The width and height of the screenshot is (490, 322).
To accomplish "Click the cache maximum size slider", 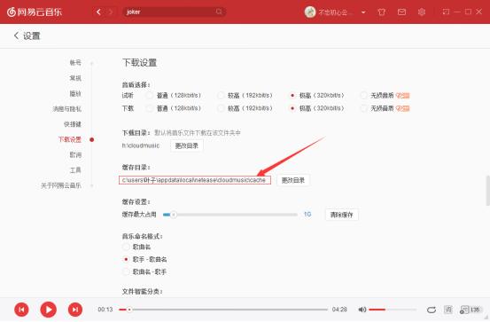I will 230,215.
